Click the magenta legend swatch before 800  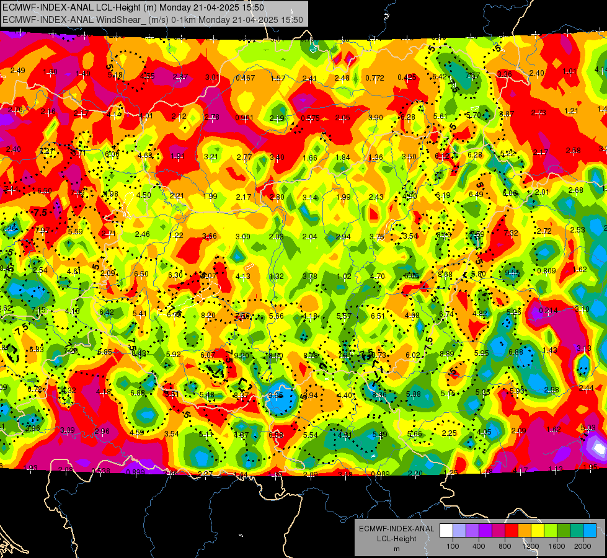(x=498, y=531)
